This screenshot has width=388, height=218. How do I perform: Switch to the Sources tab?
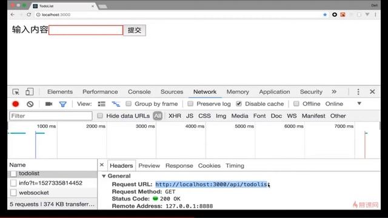pyautogui.click(x=172, y=91)
